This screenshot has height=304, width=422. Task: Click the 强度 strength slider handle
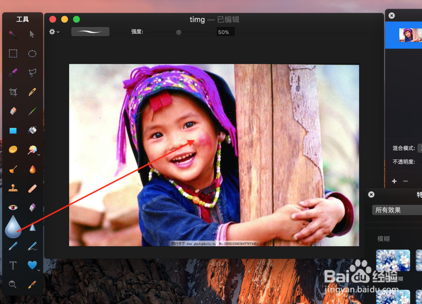pyautogui.click(x=179, y=32)
